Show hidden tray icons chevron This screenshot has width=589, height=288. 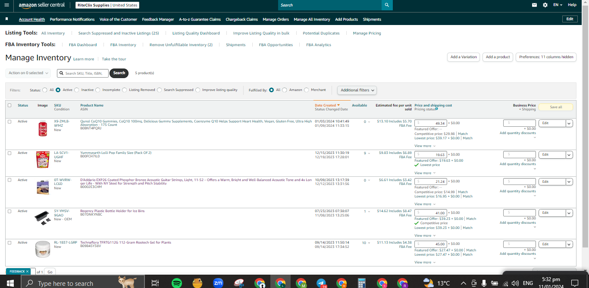tap(464, 283)
